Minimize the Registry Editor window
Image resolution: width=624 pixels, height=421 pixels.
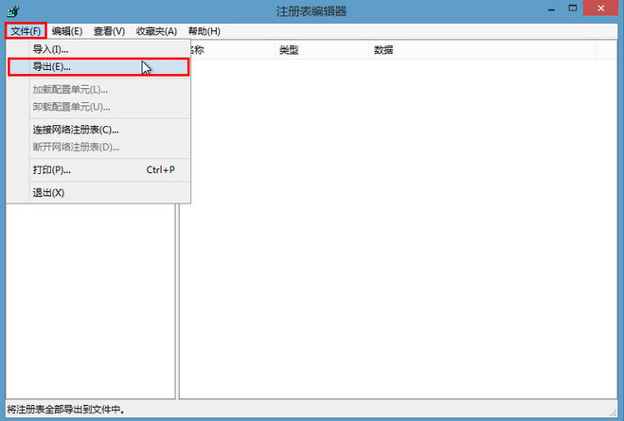pos(552,9)
